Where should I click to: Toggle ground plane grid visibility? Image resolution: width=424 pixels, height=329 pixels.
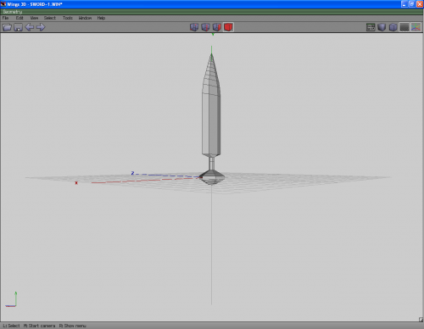click(404, 27)
